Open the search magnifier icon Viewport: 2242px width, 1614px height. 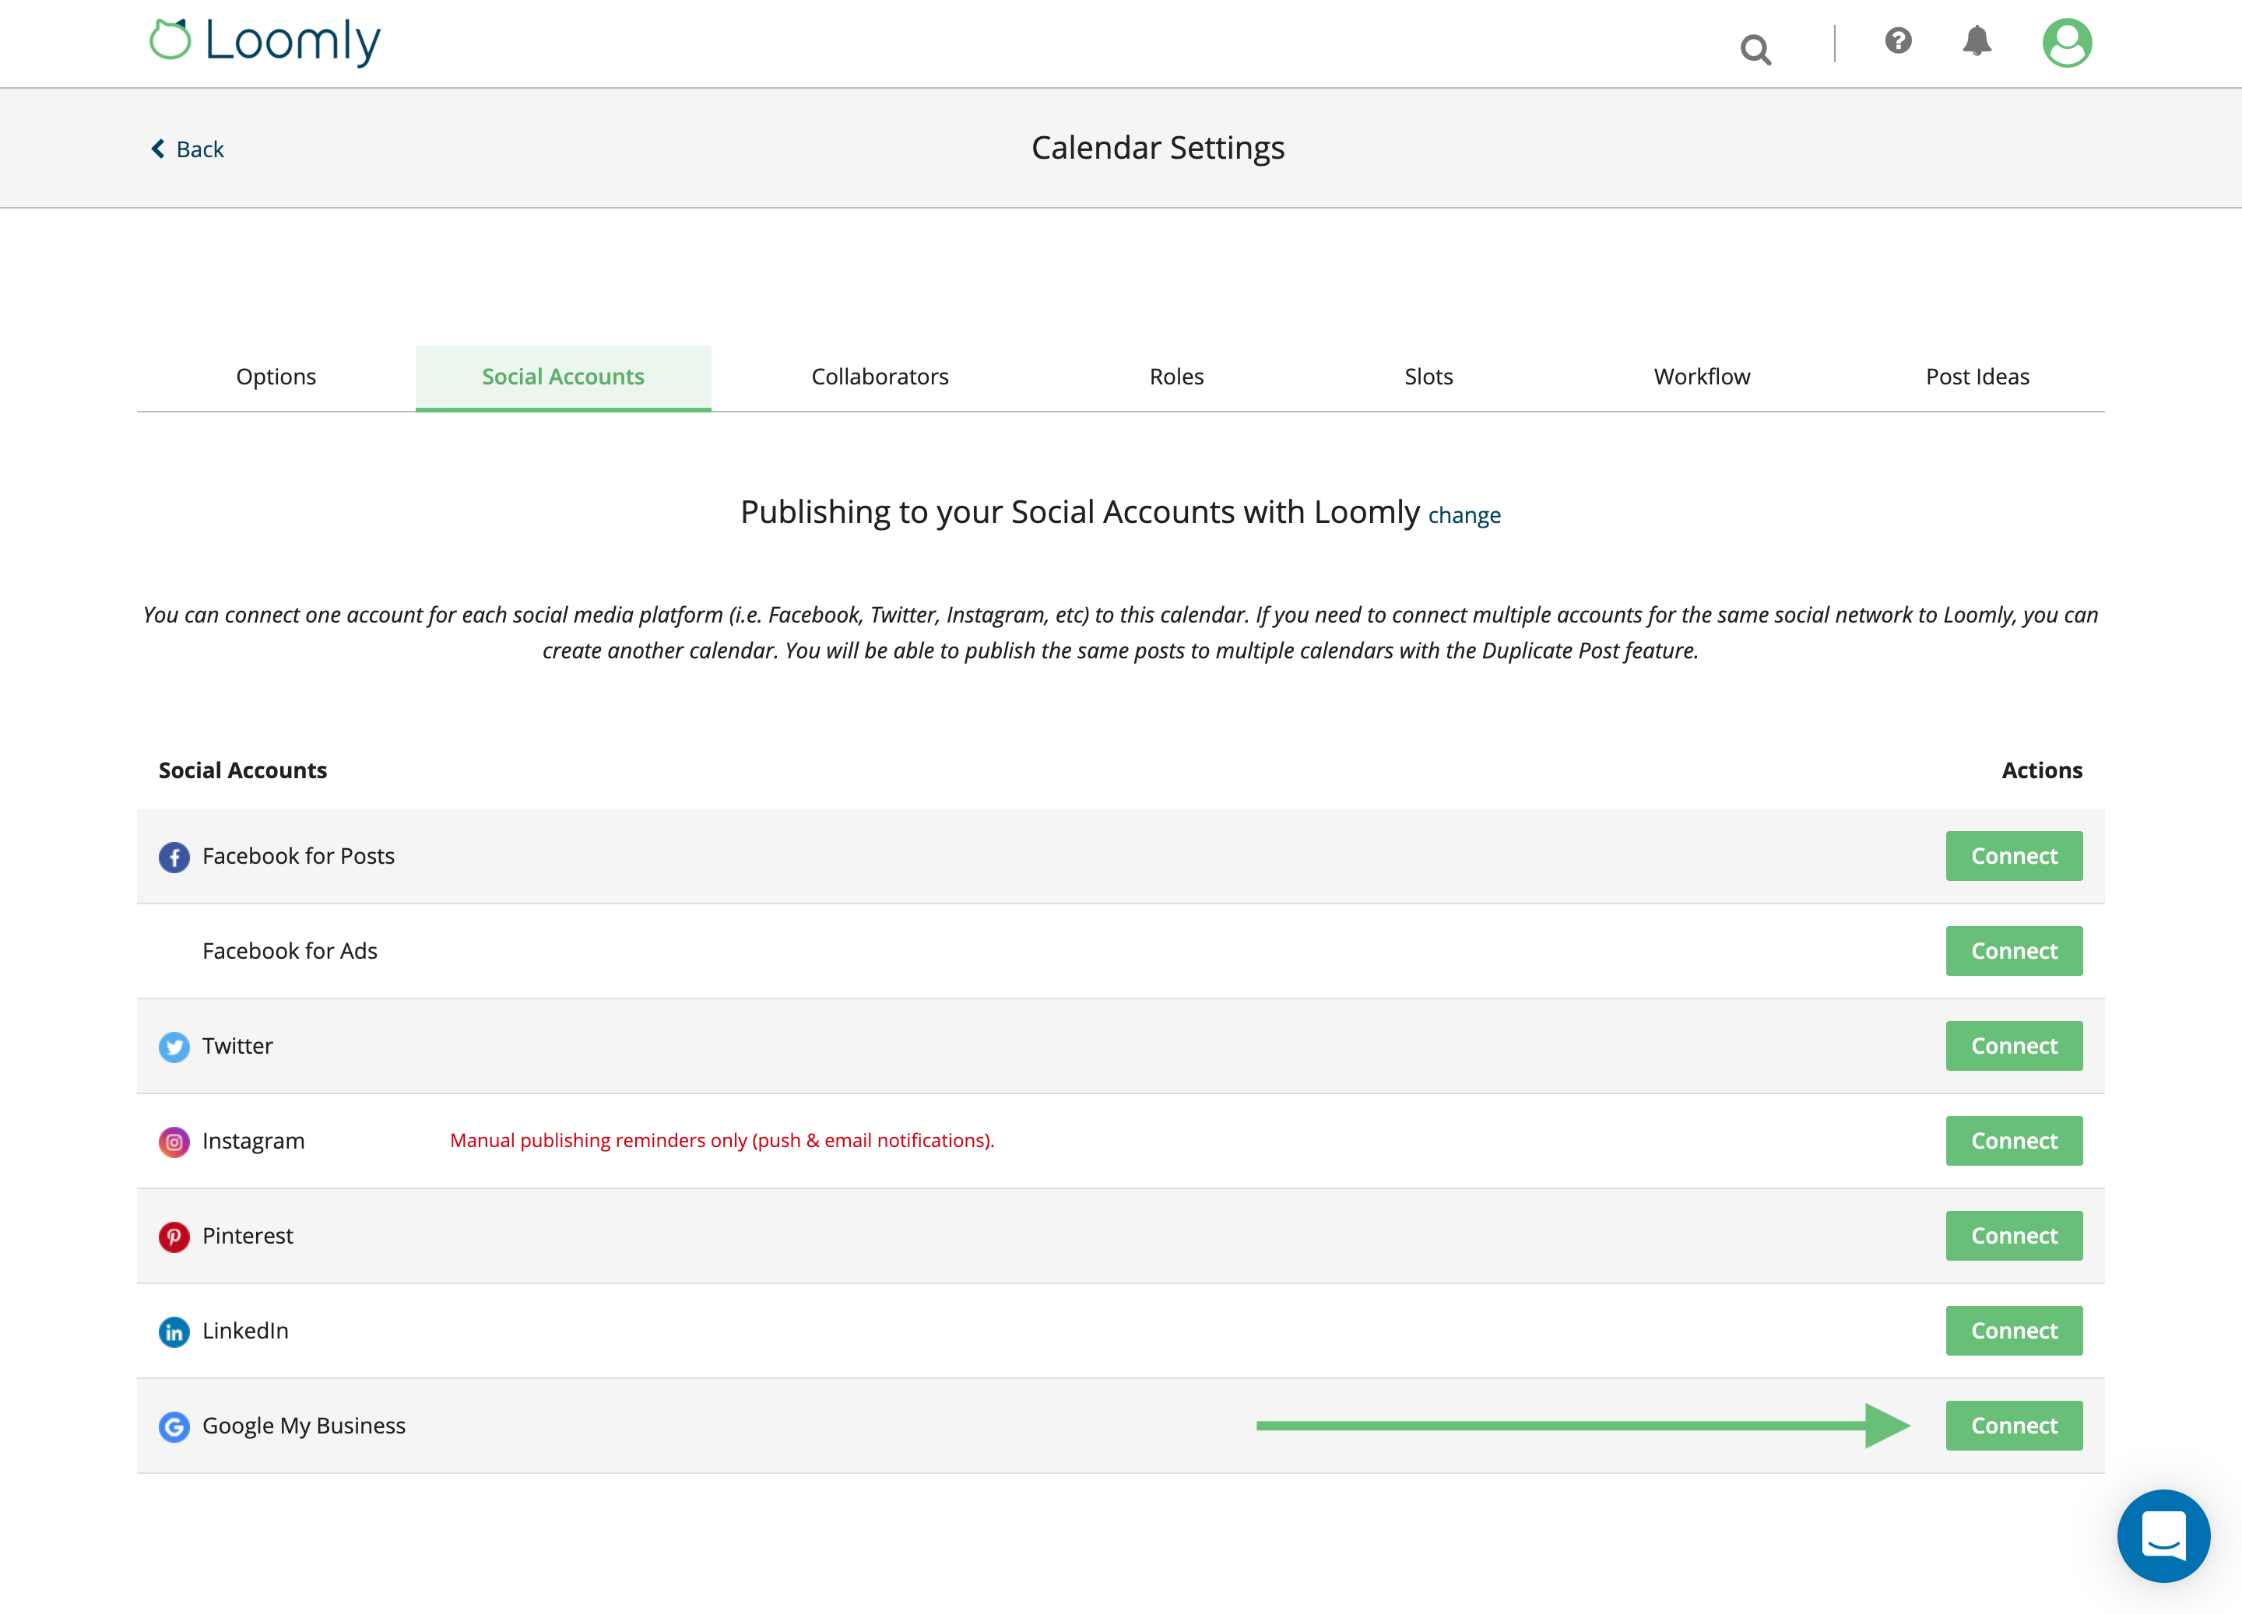pyautogui.click(x=1755, y=47)
